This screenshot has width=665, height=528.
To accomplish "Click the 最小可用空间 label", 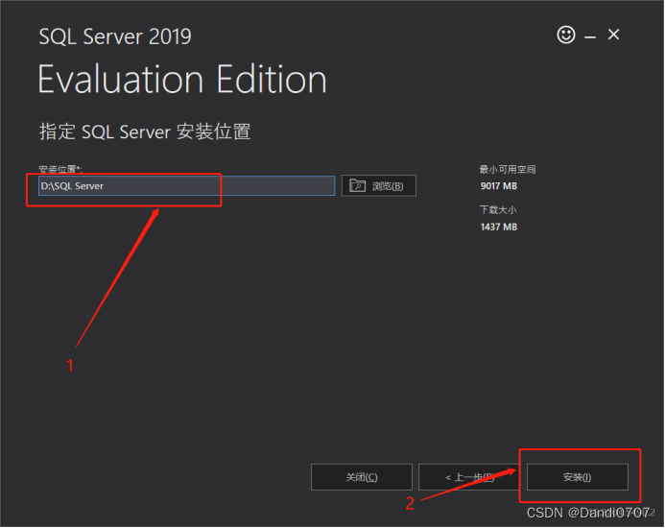I will tap(508, 169).
